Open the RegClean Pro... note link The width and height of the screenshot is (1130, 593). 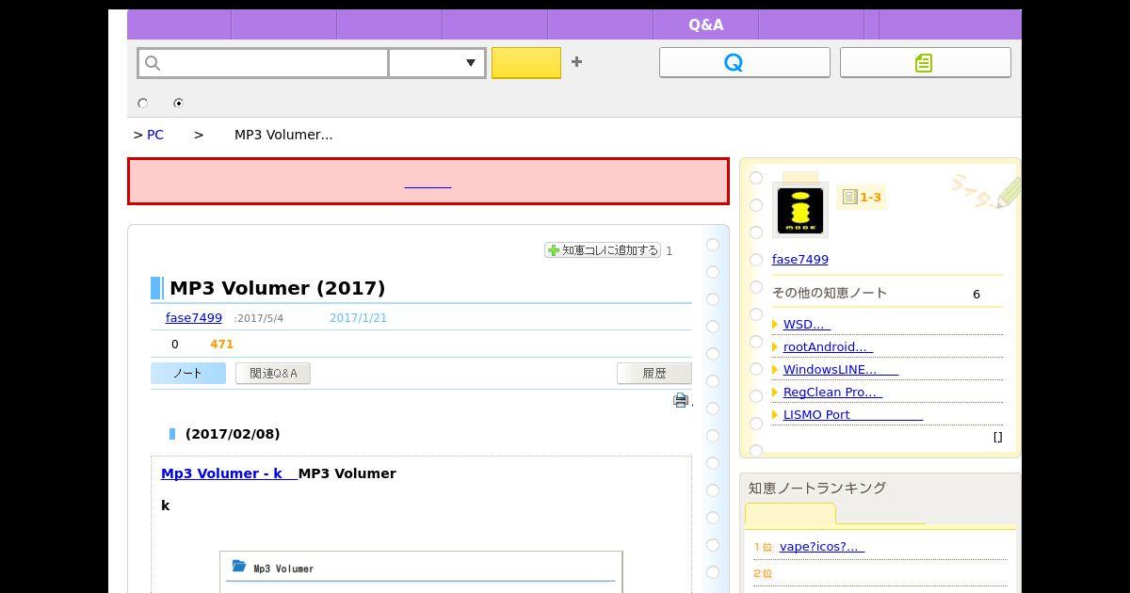coord(832,392)
